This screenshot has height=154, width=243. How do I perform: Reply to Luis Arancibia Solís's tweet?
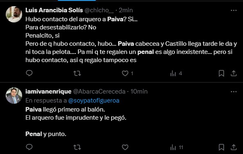tap(29, 73)
